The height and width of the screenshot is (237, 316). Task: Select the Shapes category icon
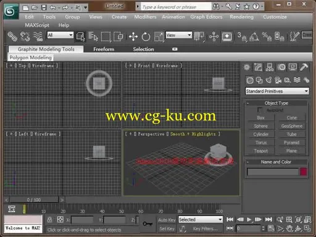[x=259, y=80]
